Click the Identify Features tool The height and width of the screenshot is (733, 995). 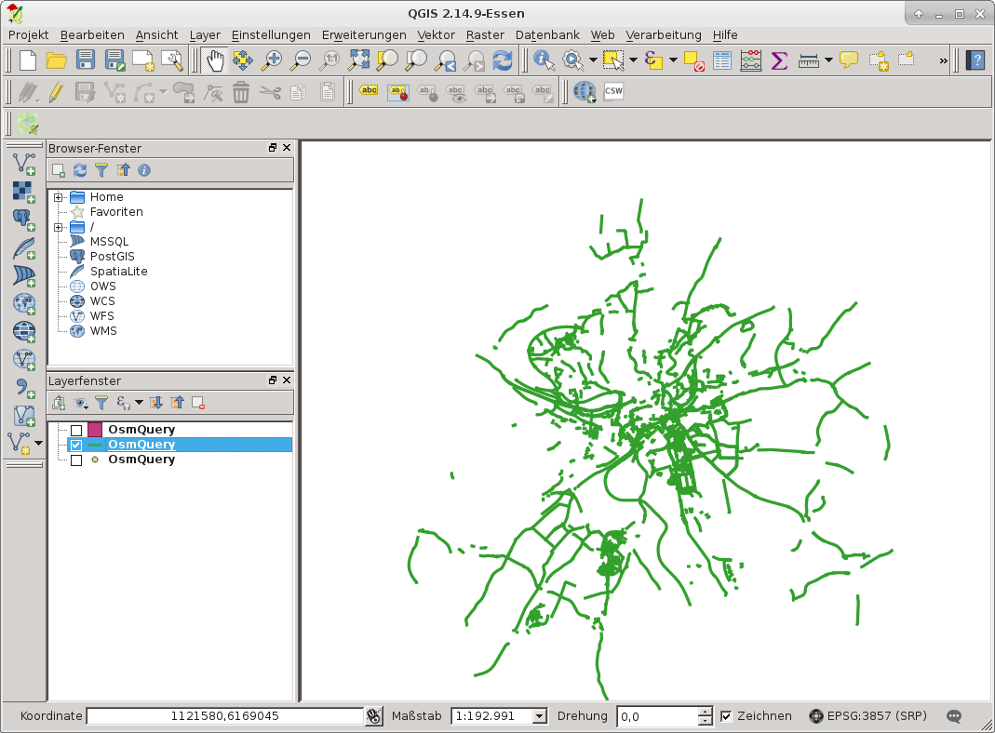(x=544, y=61)
